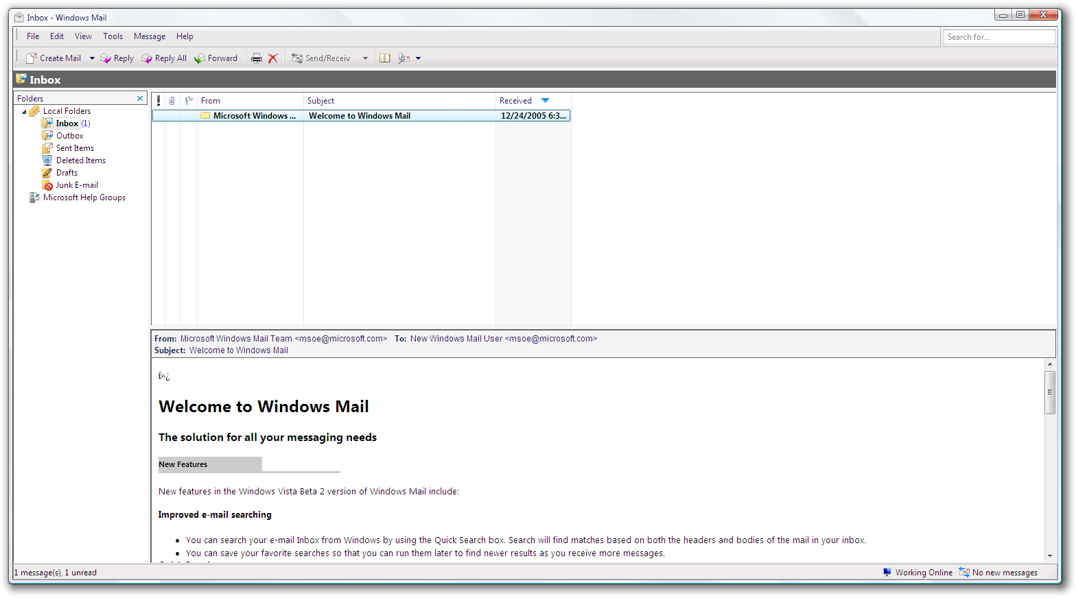
Task: Click the Windows Mail icon in title bar
Action: tap(19, 17)
